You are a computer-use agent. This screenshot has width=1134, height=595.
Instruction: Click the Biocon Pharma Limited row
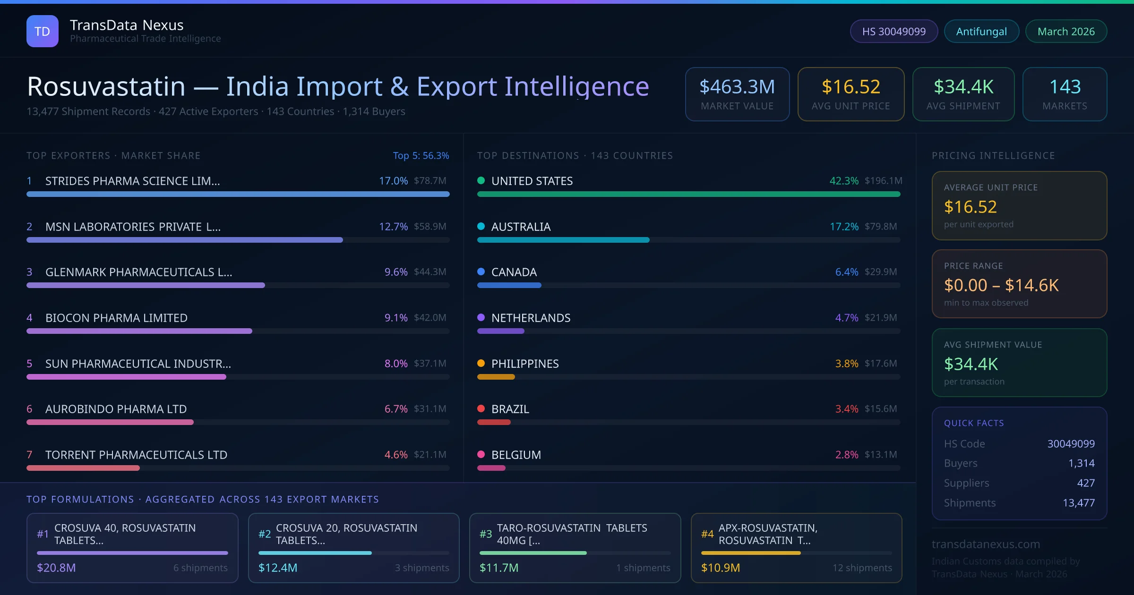116,318
